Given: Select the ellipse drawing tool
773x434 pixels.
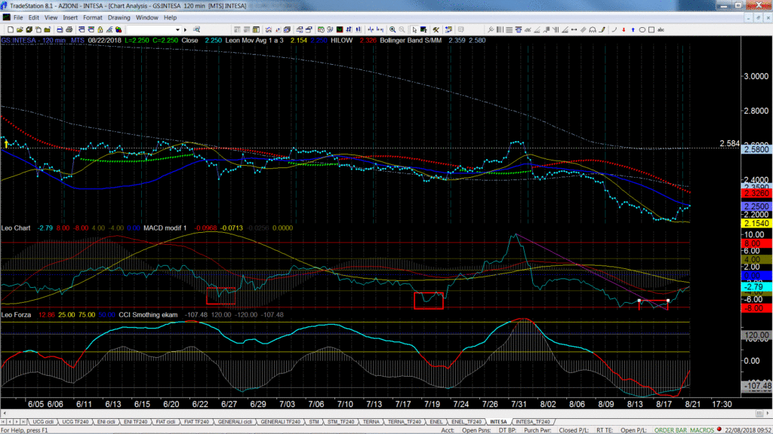Looking at the screenshot, I should 642,30.
